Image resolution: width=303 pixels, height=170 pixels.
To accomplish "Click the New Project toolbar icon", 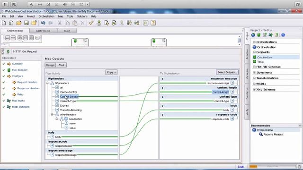I will point(4,23).
